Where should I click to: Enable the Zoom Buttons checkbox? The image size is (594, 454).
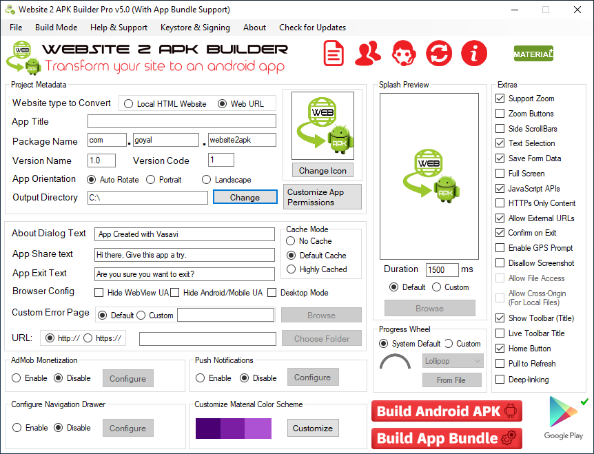[500, 114]
